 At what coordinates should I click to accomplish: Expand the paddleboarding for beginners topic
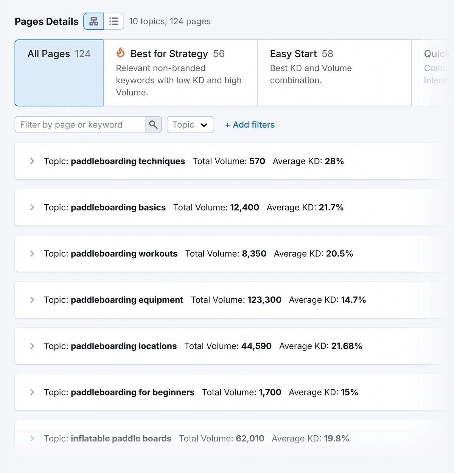pos(32,392)
